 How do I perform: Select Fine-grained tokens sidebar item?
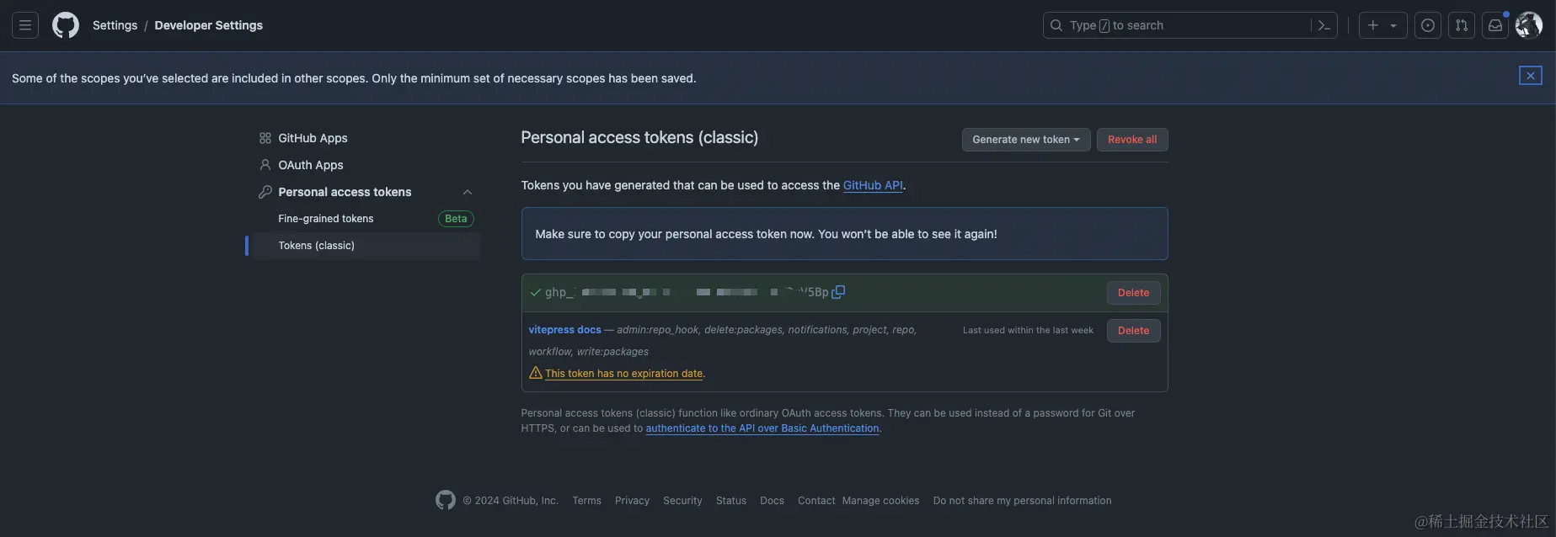tap(326, 219)
